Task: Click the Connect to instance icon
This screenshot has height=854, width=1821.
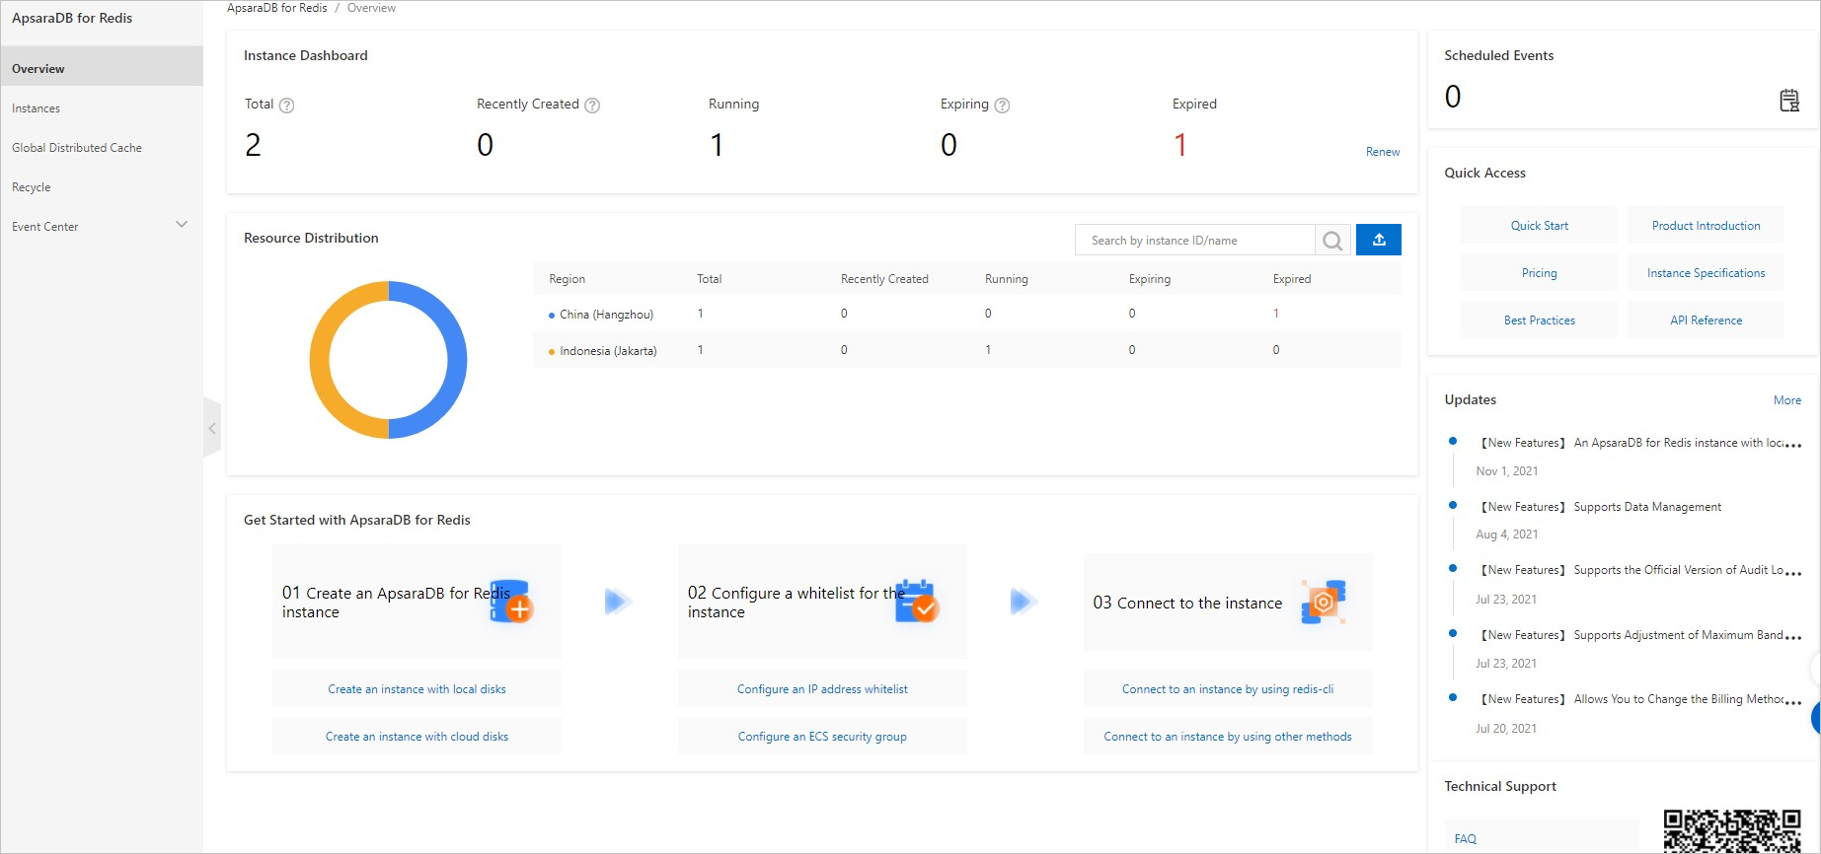Action: pyautogui.click(x=1324, y=602)
